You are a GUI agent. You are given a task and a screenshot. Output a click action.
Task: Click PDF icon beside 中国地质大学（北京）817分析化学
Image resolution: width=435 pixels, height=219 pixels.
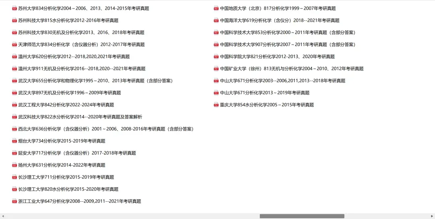coord(216,8)
